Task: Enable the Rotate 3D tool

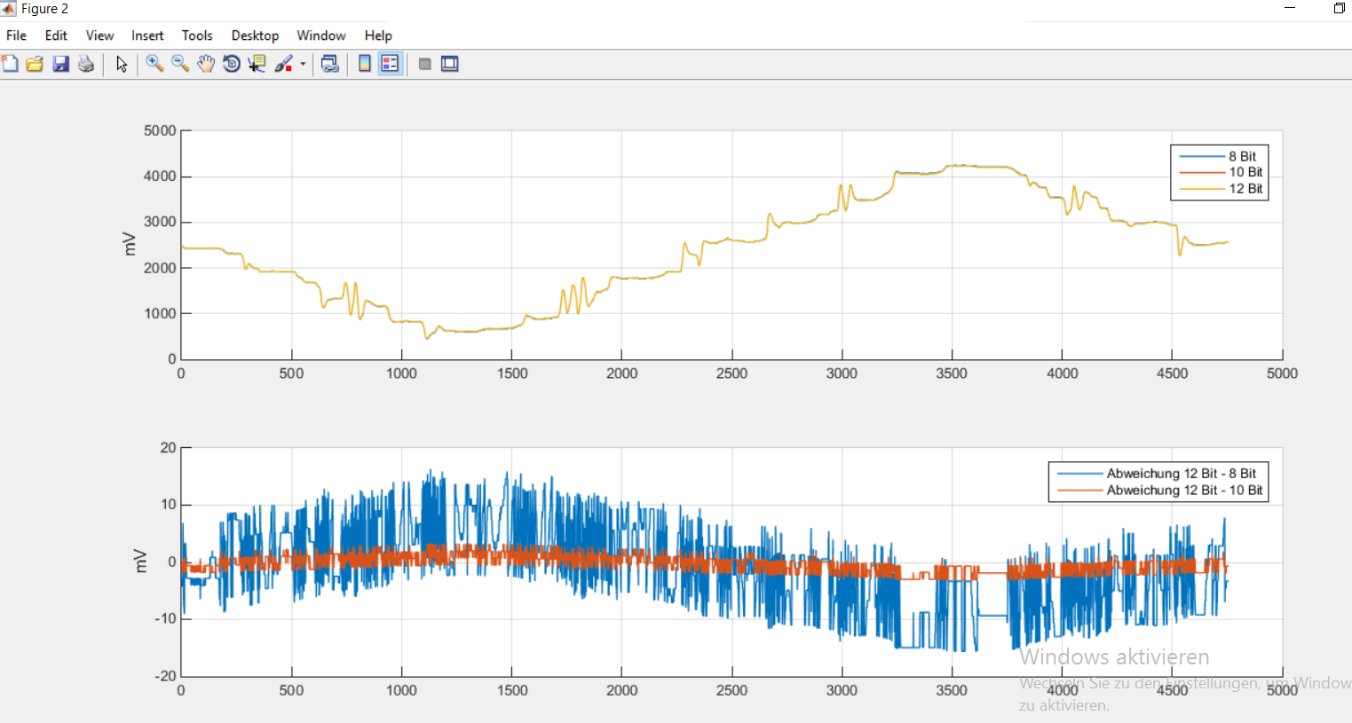Action: [232, 64]
